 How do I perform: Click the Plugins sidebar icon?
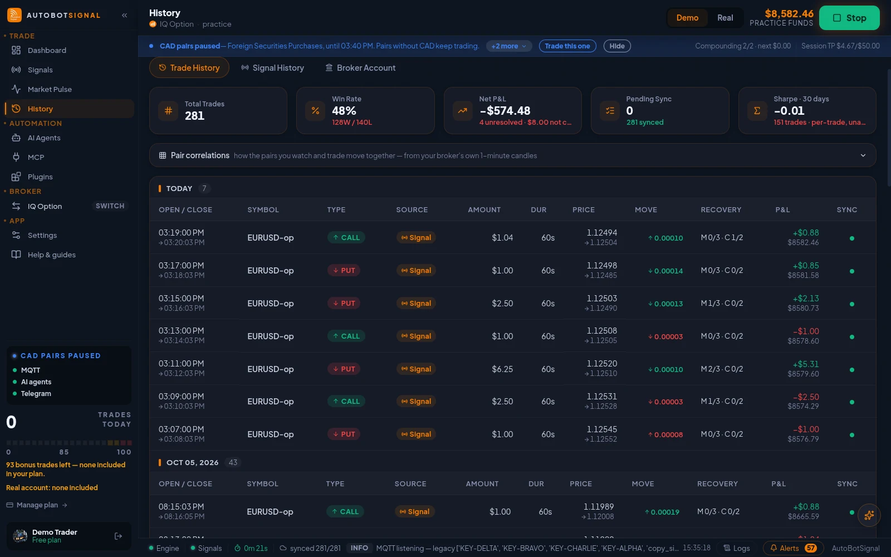point(16,177)
